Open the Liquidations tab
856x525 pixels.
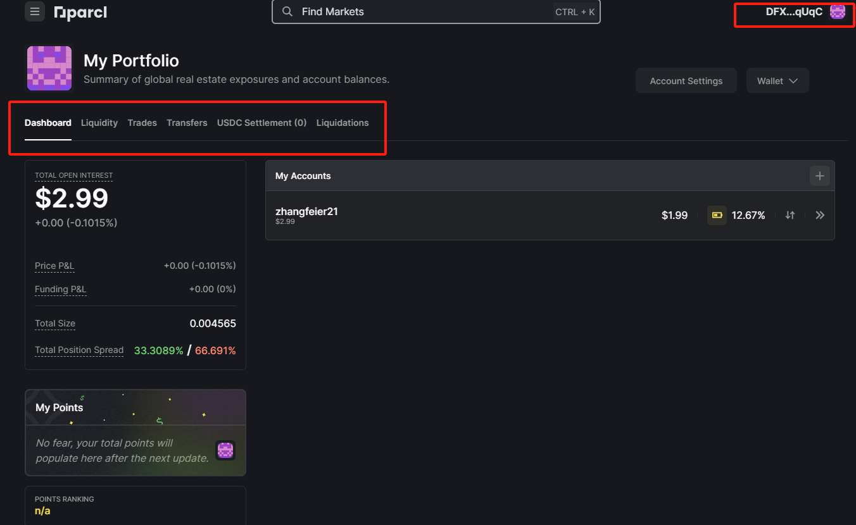(343, 123)
